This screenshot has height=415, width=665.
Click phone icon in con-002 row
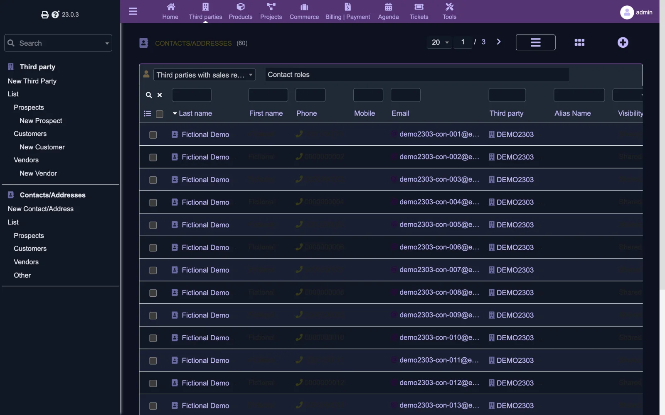pyautogui.click(x=299, y=156)
